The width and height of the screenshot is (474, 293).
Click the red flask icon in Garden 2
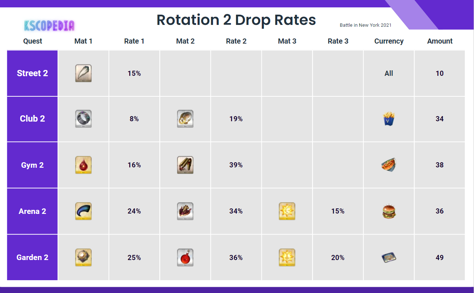click(x=185, y=257)
